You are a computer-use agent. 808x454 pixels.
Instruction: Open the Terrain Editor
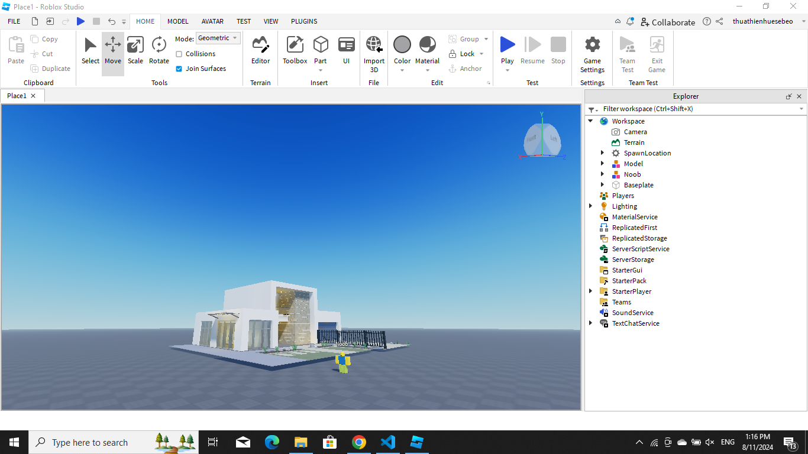pos(260,50)
